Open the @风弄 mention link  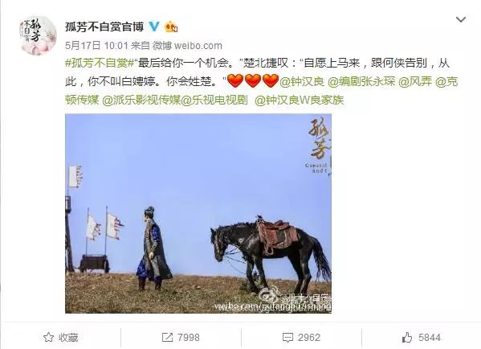pos(415,81)
